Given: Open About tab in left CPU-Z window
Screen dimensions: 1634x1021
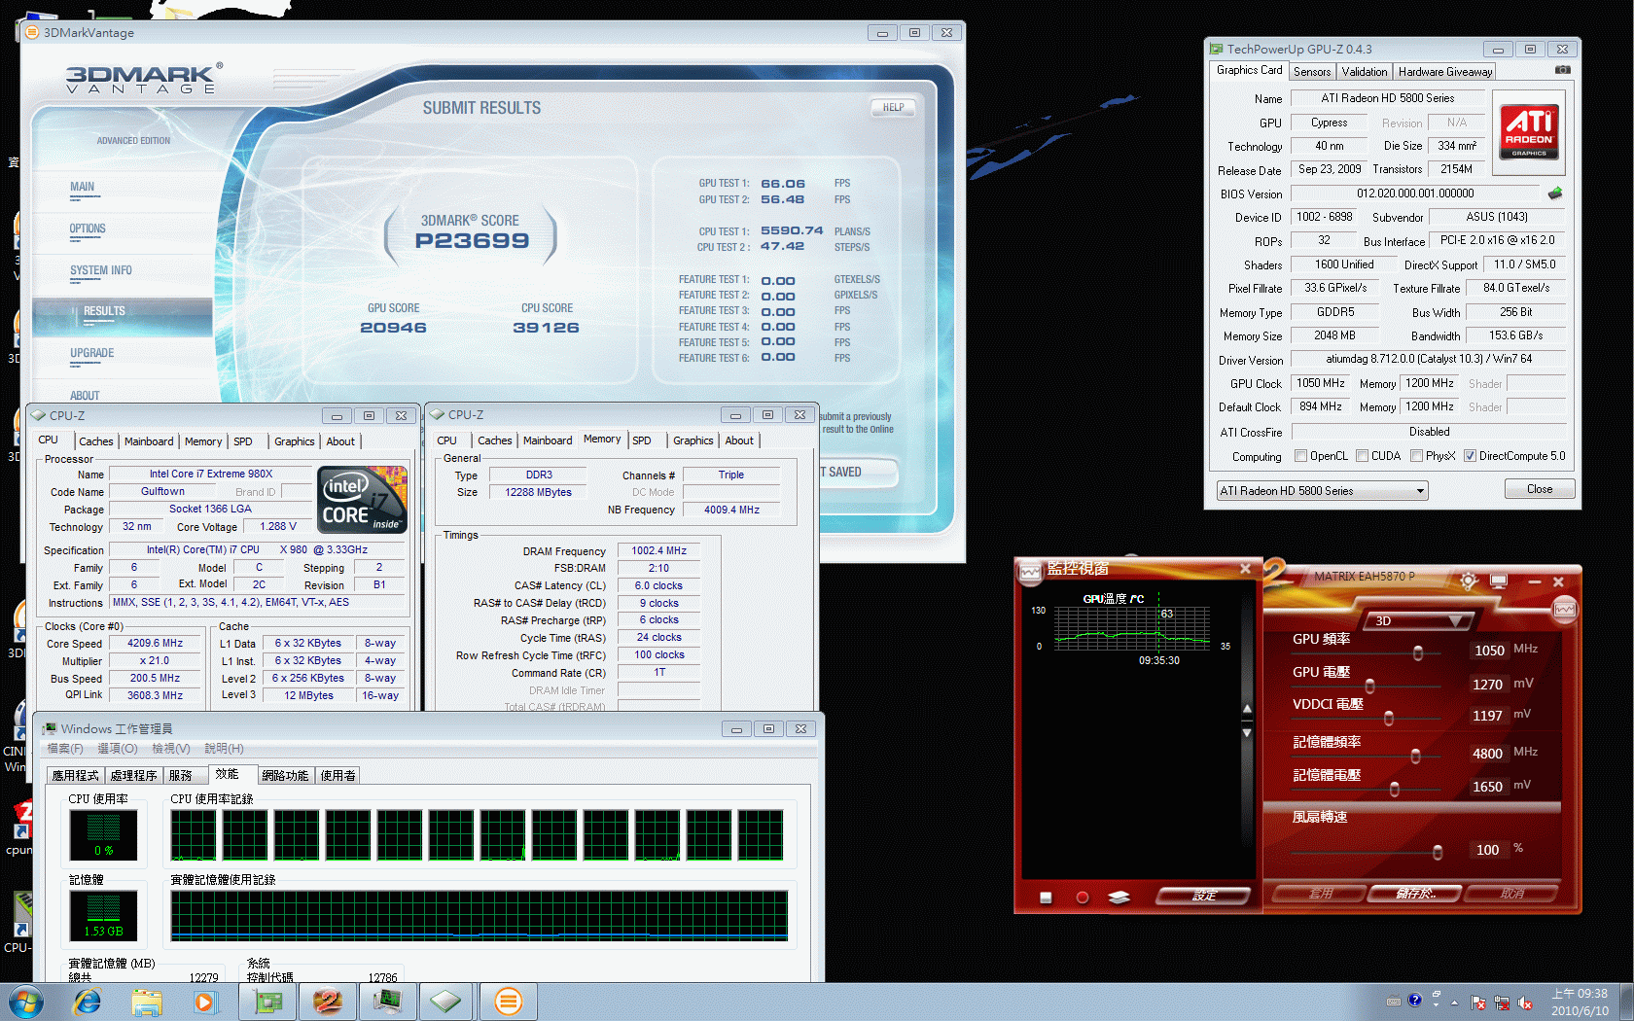Looking at the screenshot, I should [x=340, y=441].
